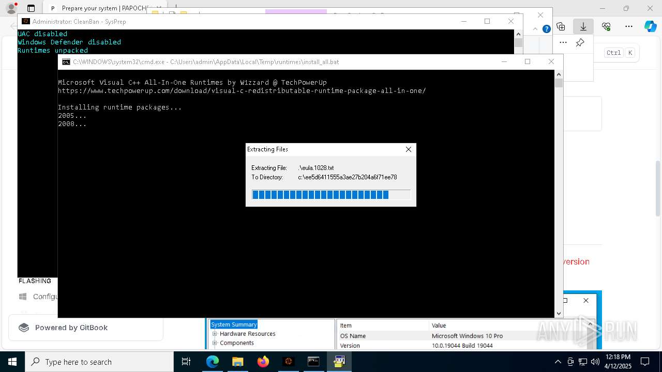
Task: Click 'Installing runtime packages...' line
Action: [x=119, y=107]
